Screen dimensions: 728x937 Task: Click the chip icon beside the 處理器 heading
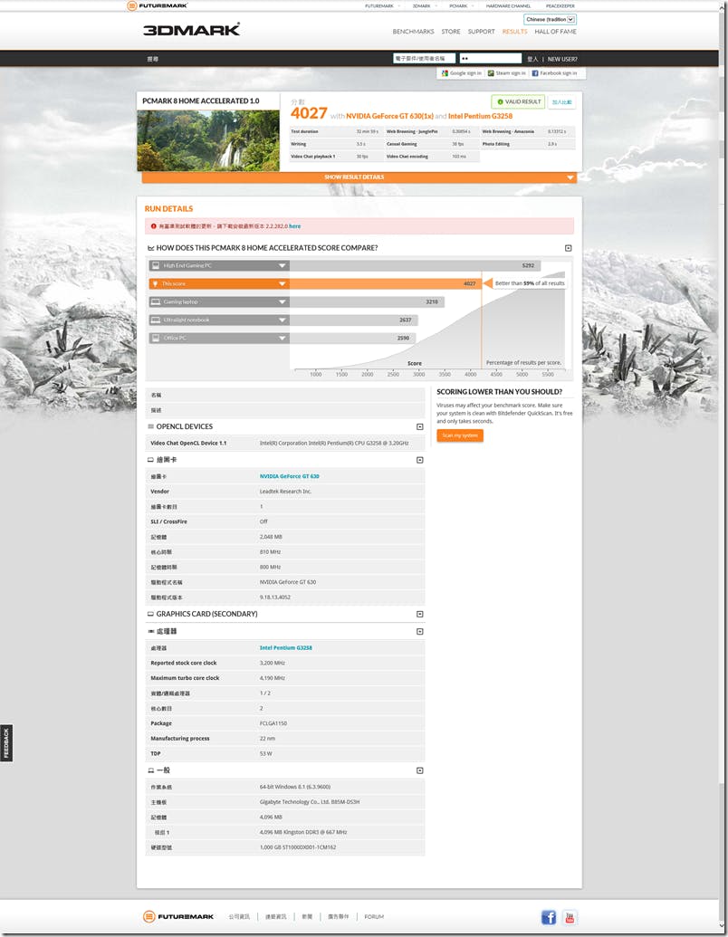point(150,631)
